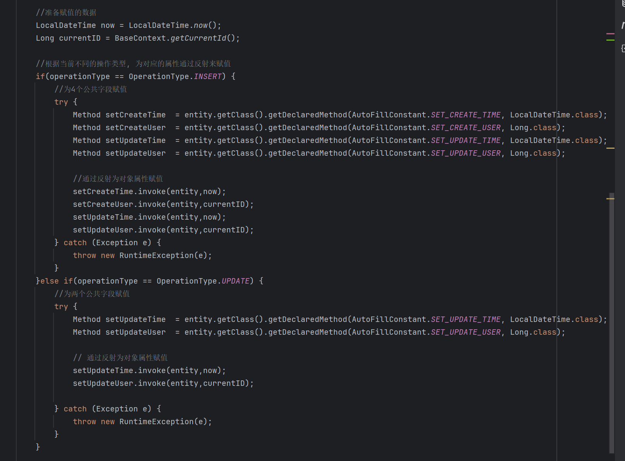625x461 pixels.
Task: Jump to the pink marker in the error stripe
Action: pyautogui.click(x=610, y=34)
